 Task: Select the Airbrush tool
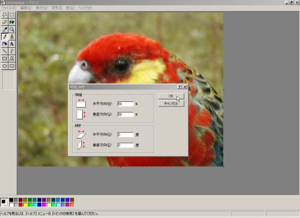pos(5,44)
